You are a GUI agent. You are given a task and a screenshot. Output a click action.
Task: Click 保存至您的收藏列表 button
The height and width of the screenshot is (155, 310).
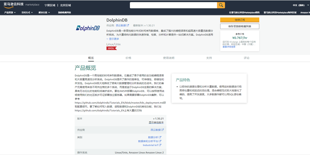[239, 26]
